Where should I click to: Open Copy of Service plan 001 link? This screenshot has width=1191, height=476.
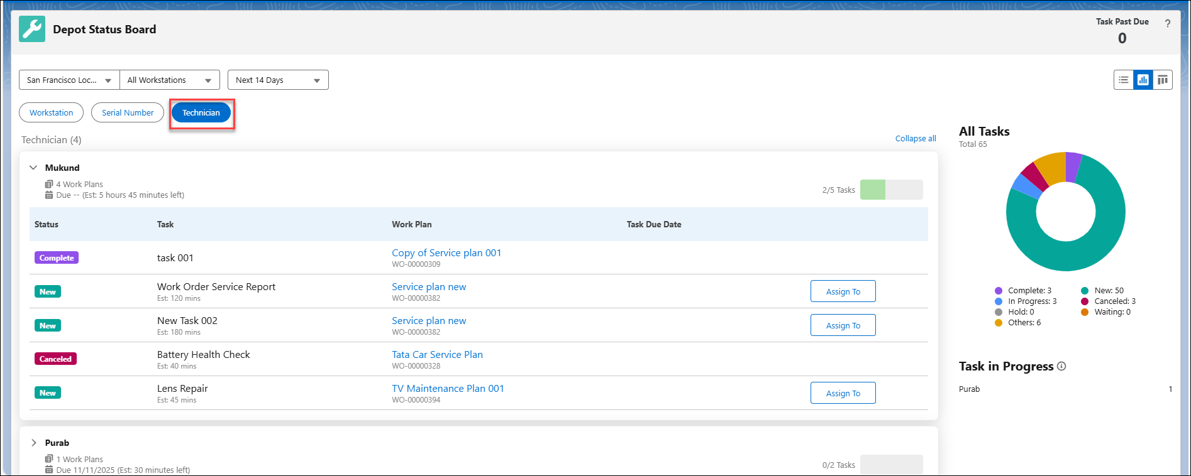(446, 252)
